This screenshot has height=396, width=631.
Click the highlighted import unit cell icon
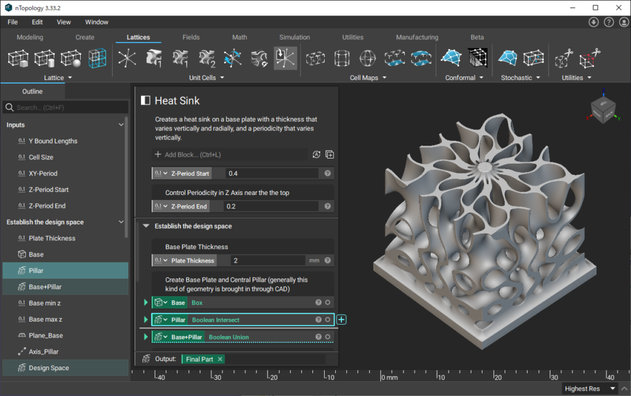tap(286, 58)
